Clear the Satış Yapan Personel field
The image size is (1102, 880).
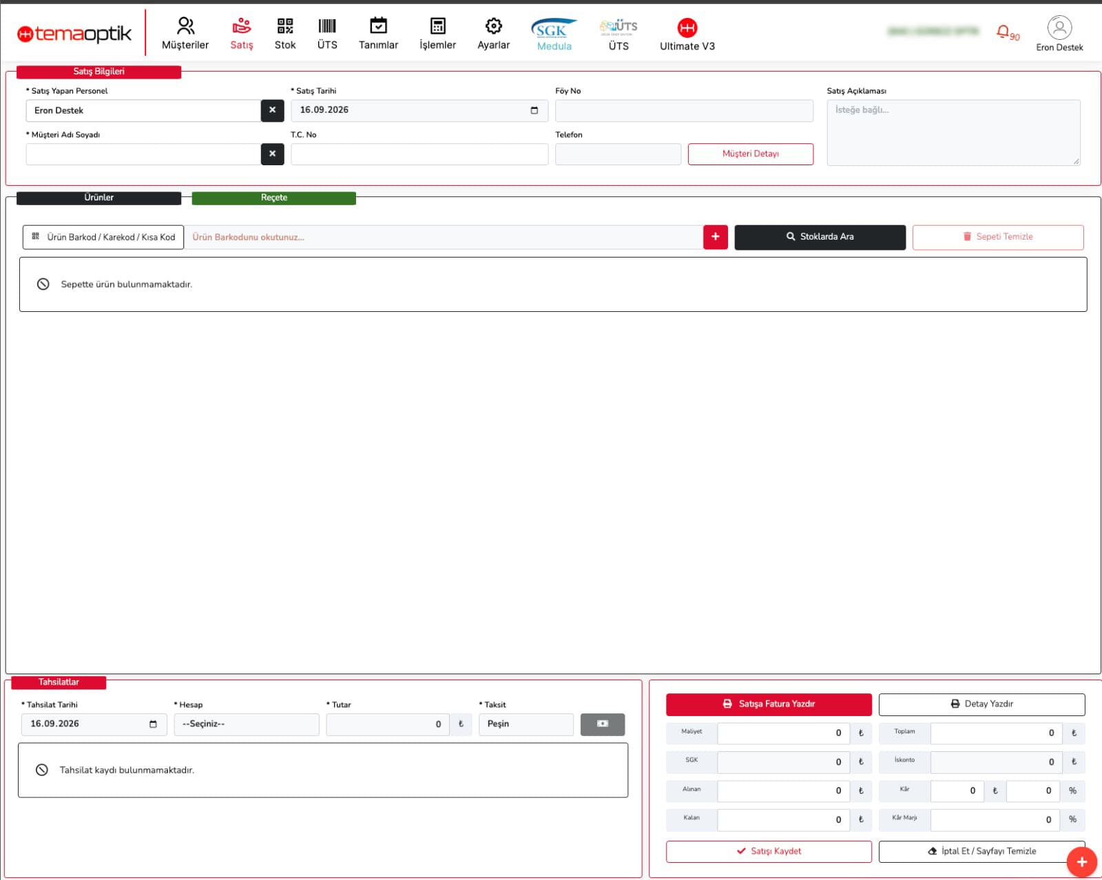pos(273,110)
